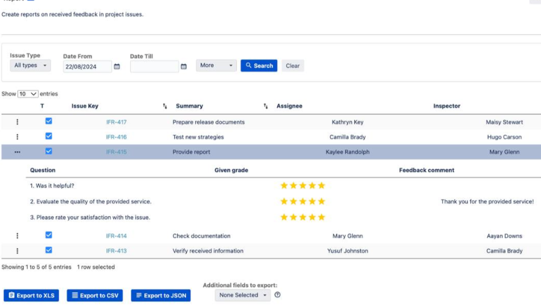Open row actions menu for IFR-416

17,137
